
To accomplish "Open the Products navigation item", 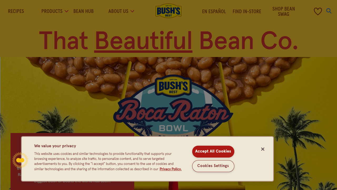I will click(x=52, y=11).
